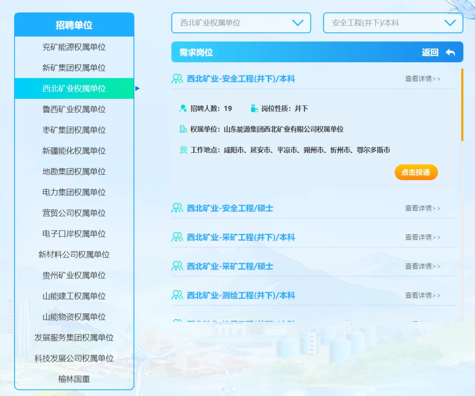Choose 营贸公司权属单位 from list
The width and height of the screenshot is (475, 396).
point(74,213)
